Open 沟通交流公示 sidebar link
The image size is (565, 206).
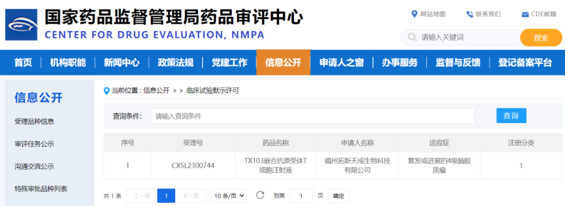(x=34, y=166)
